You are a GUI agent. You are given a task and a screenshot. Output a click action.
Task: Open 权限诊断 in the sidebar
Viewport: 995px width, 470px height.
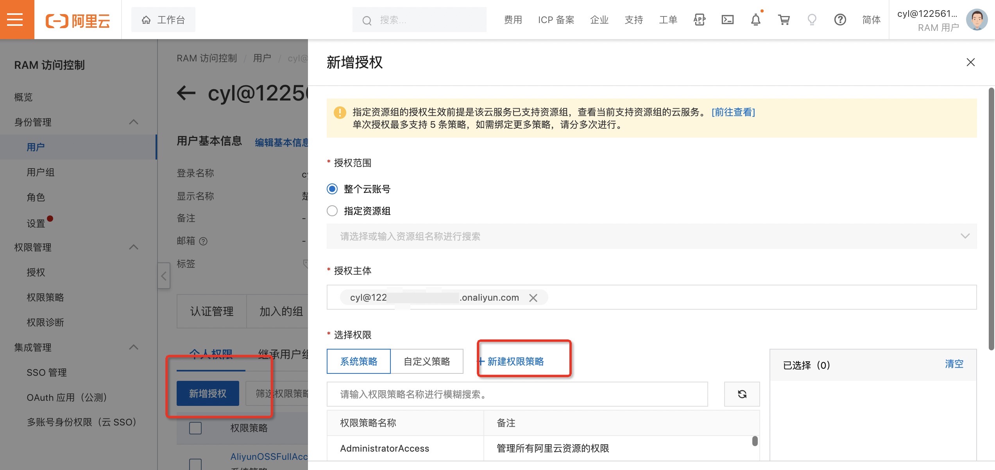coord(45,322)
